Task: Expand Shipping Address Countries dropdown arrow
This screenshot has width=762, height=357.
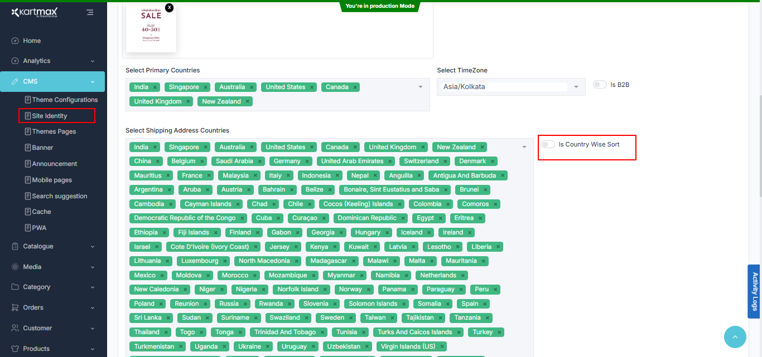Action: [x=524, y=147]
